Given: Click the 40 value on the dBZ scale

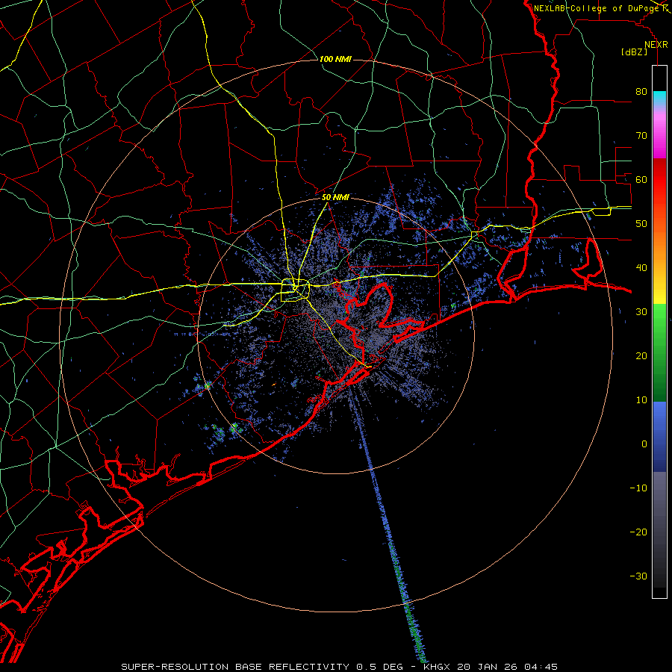Looking at the screenshot, I should coord(641,268).
